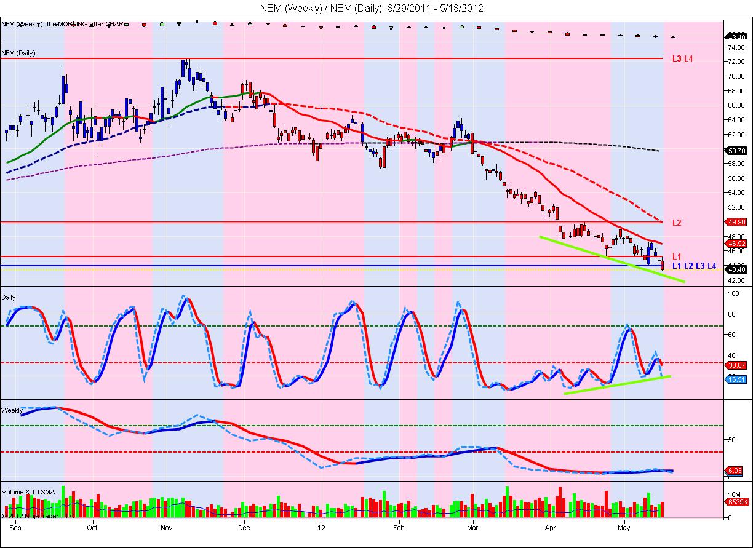753x548 pixels.
Task: Click the red 'L2' level label
Action: click(677, 223)
